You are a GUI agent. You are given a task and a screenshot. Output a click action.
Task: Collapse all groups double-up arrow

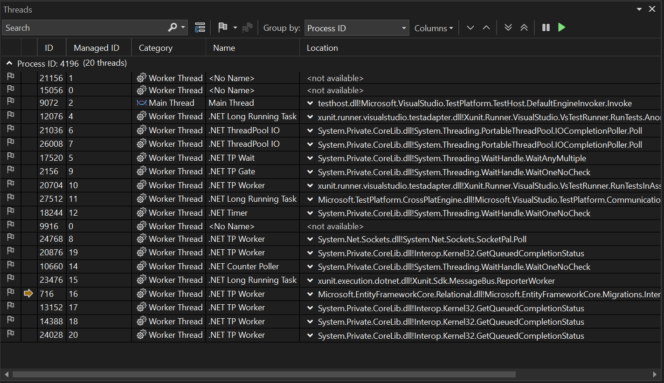524,28
